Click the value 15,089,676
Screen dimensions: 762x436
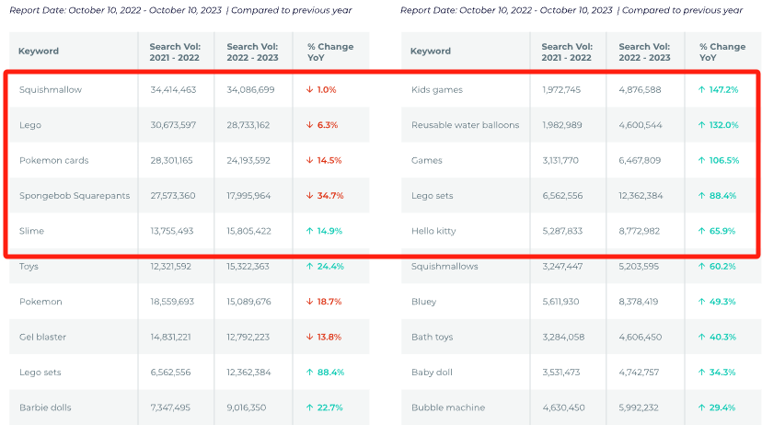pos(248,302)
